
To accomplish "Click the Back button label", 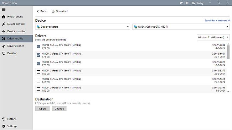I will click(x=43, y=11).
